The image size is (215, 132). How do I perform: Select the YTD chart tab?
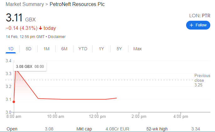click(83, 49)
